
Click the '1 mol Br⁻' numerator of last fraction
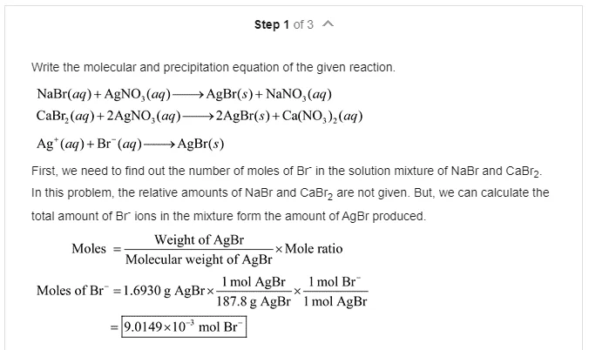click(x=335, y=281)
